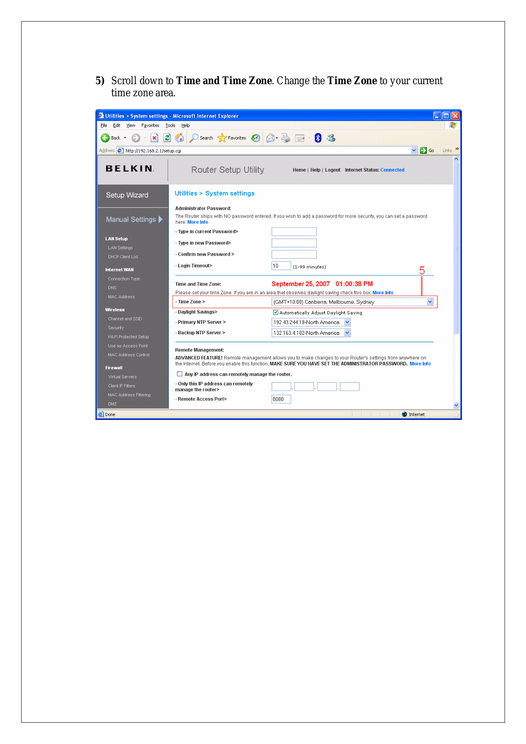This screenshot has height=744, width=526.
Task: Open Channel and SSID settings
Action: click(125, 319)
